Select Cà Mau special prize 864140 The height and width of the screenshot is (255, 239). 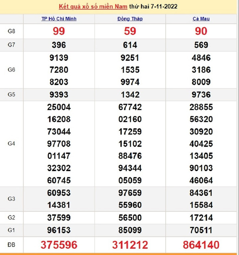pyautogui.click(x=201, y=245)
